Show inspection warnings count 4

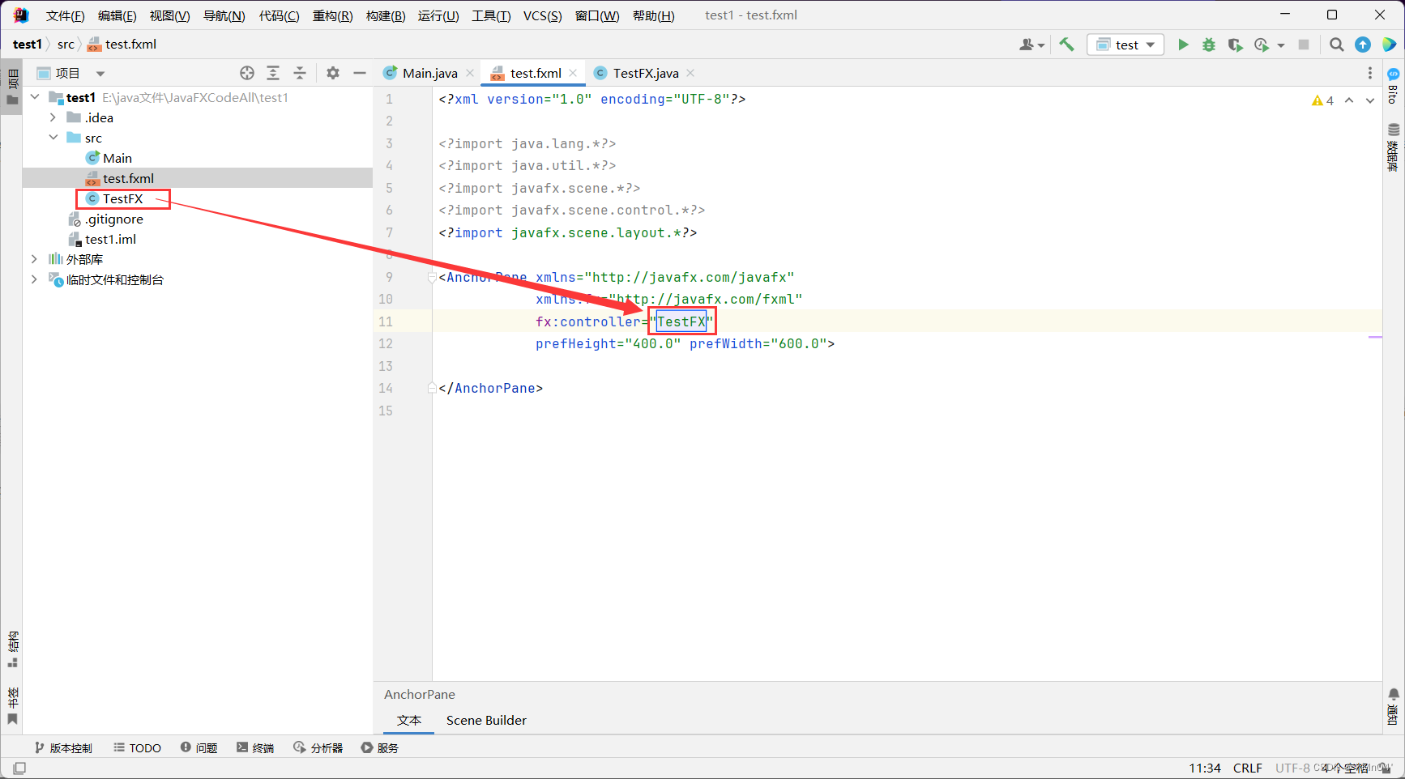(x=1322, y=100)
